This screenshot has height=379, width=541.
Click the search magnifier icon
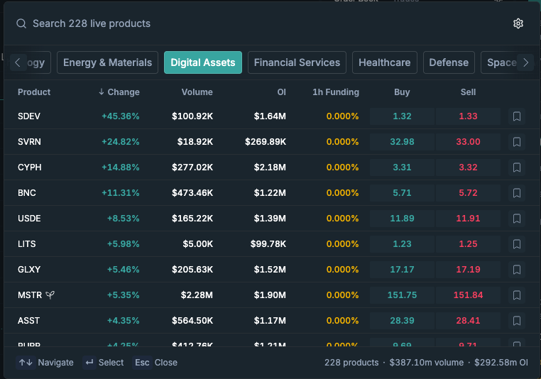pyautogui.click(x=21, y=23)
